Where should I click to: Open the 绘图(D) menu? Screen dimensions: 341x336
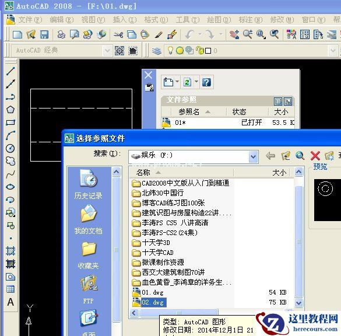pos(219,20)
